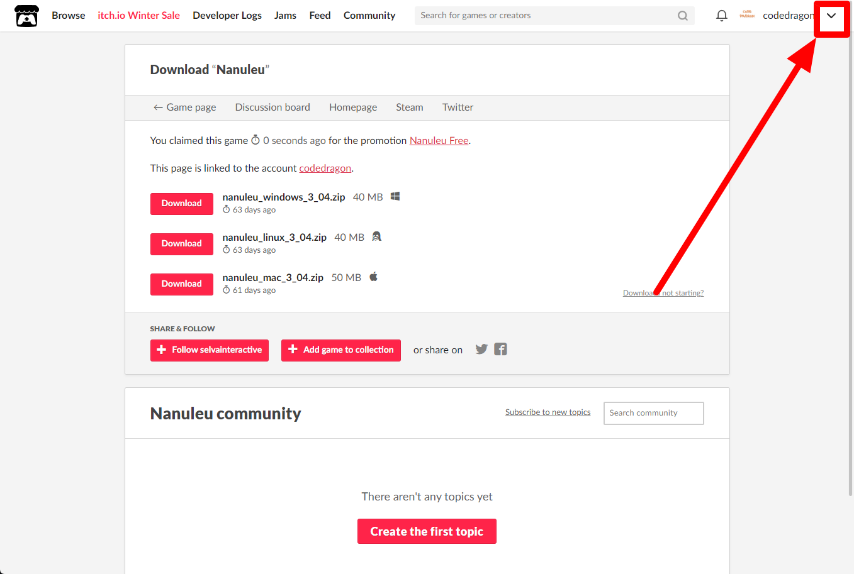Return to the Game page

pyautogui.click(x=184, y=108)
